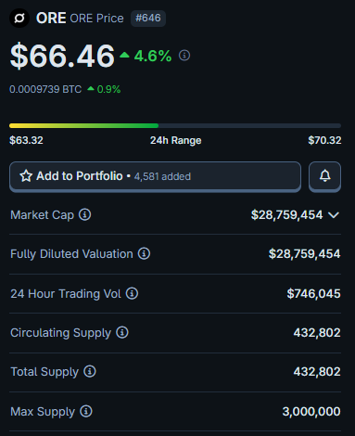Open the Fully Diluted Valuation info icon
This screenshot has height=436, width=355.
144,253
